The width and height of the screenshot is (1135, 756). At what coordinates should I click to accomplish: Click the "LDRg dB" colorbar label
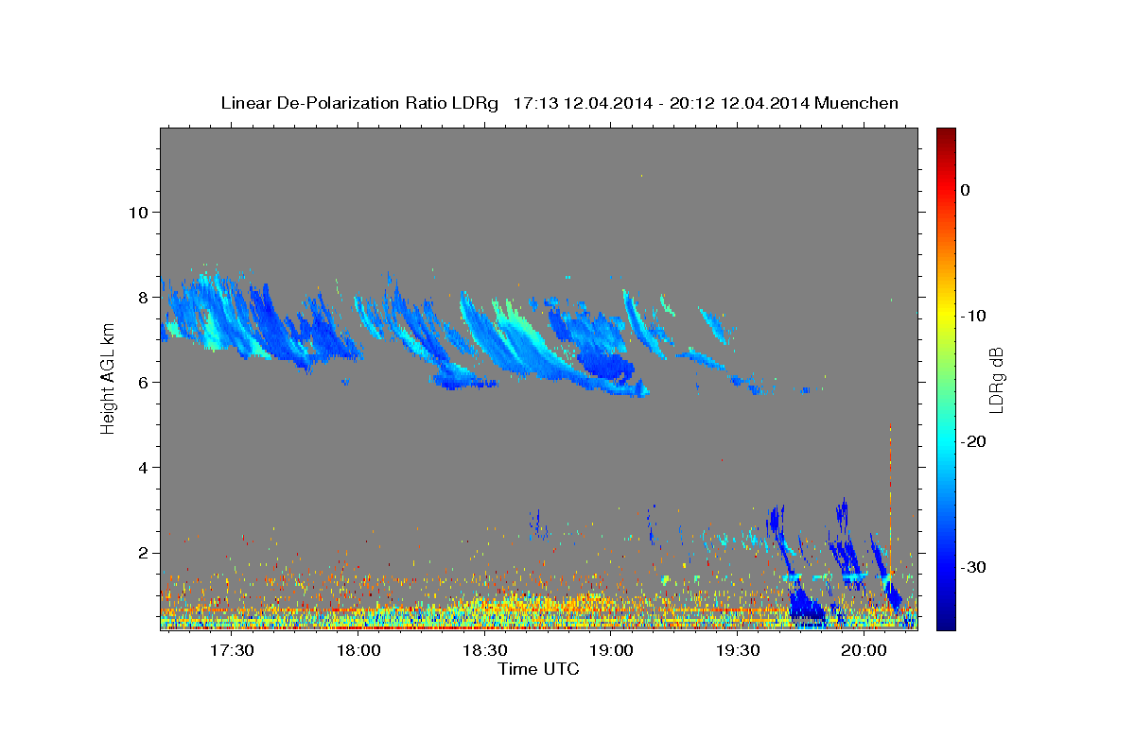(995, 380)
